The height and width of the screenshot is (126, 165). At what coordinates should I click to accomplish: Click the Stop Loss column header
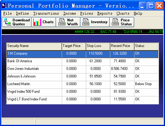[x=98, y=47]
